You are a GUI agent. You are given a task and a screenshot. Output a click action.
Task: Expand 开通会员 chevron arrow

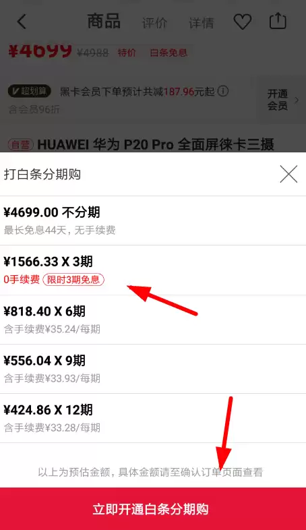296,100
